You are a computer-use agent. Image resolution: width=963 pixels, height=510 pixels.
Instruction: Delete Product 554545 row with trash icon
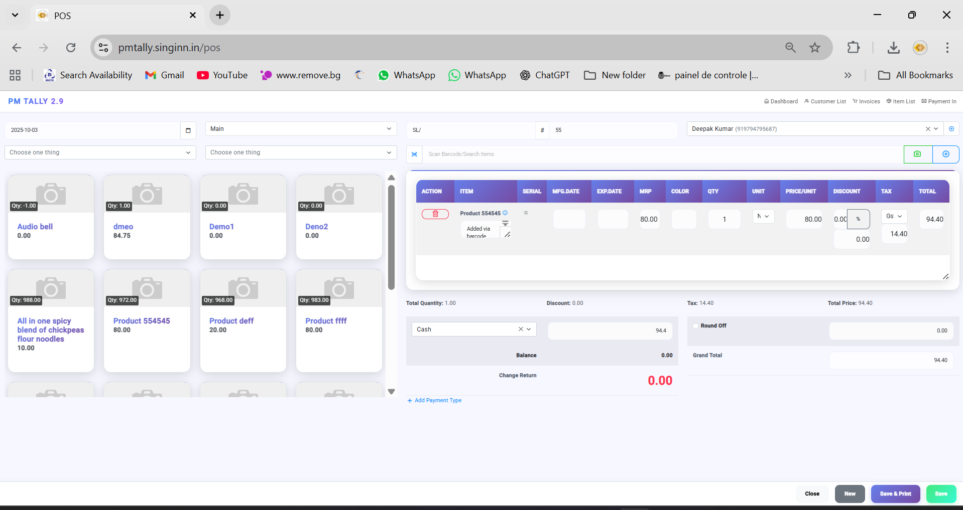pos(435,214)
